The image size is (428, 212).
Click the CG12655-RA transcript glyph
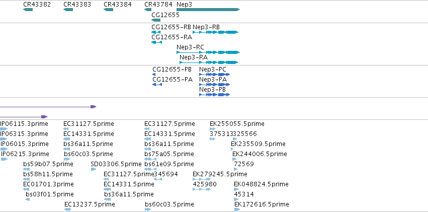click(157, 42)
